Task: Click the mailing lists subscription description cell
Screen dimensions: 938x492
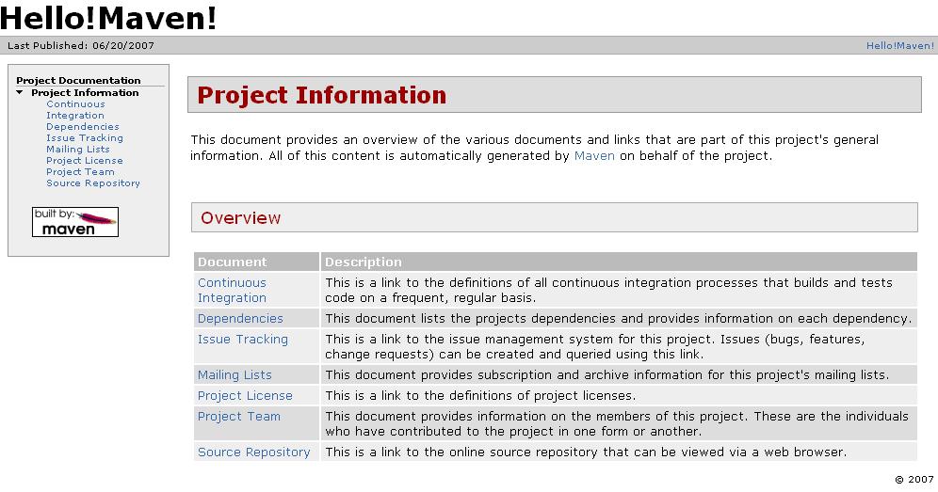Action: click(619, 375)
